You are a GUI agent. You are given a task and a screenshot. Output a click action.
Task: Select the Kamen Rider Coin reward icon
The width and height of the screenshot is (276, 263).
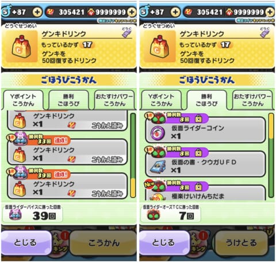click(x=158, y=133)
